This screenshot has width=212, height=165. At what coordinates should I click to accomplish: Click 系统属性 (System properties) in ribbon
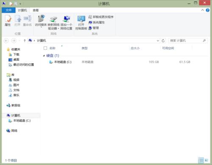[x=97, y=22]
